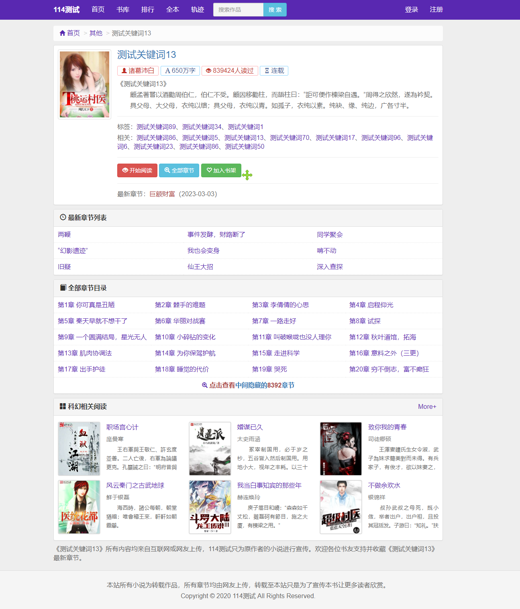520x609 pixels.
Task: Open recent chapter 仙王大招
Action: click(x=200, y=267)
